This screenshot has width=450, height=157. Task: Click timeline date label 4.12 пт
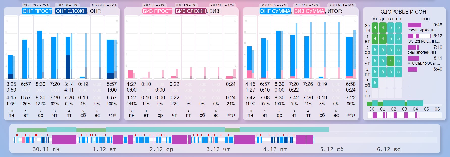[x=275, y=149]
